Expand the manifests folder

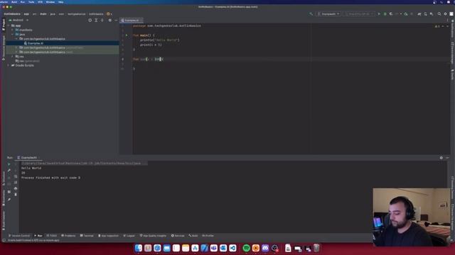click(x=12, y=30)
